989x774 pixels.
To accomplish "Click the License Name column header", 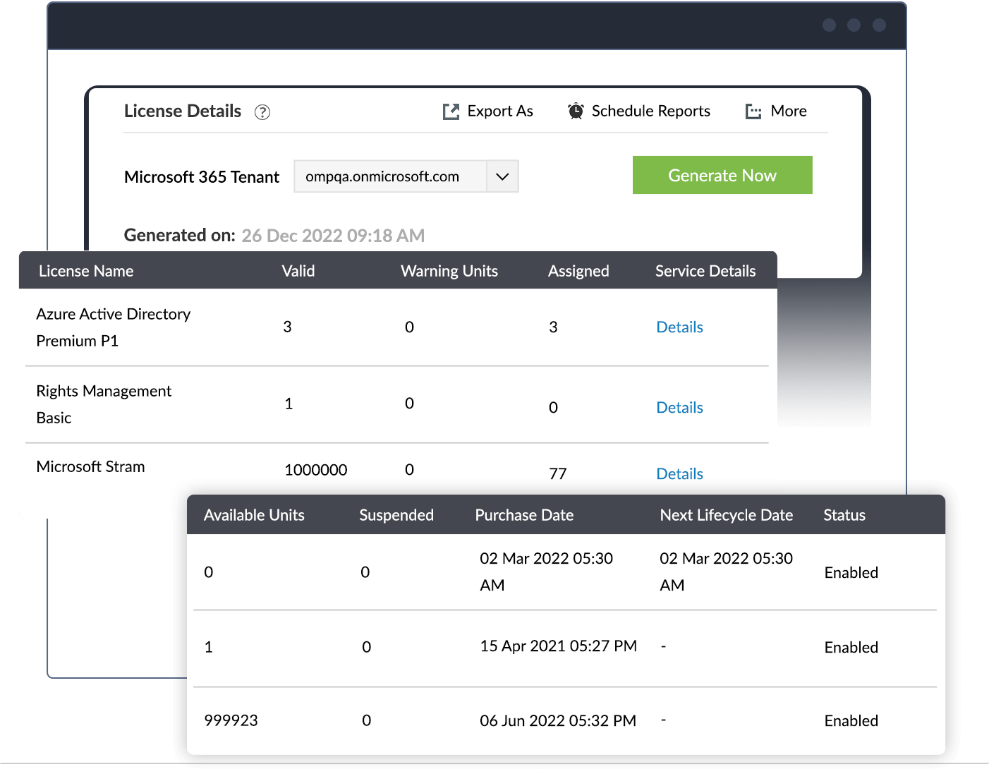I will point(86,270).
